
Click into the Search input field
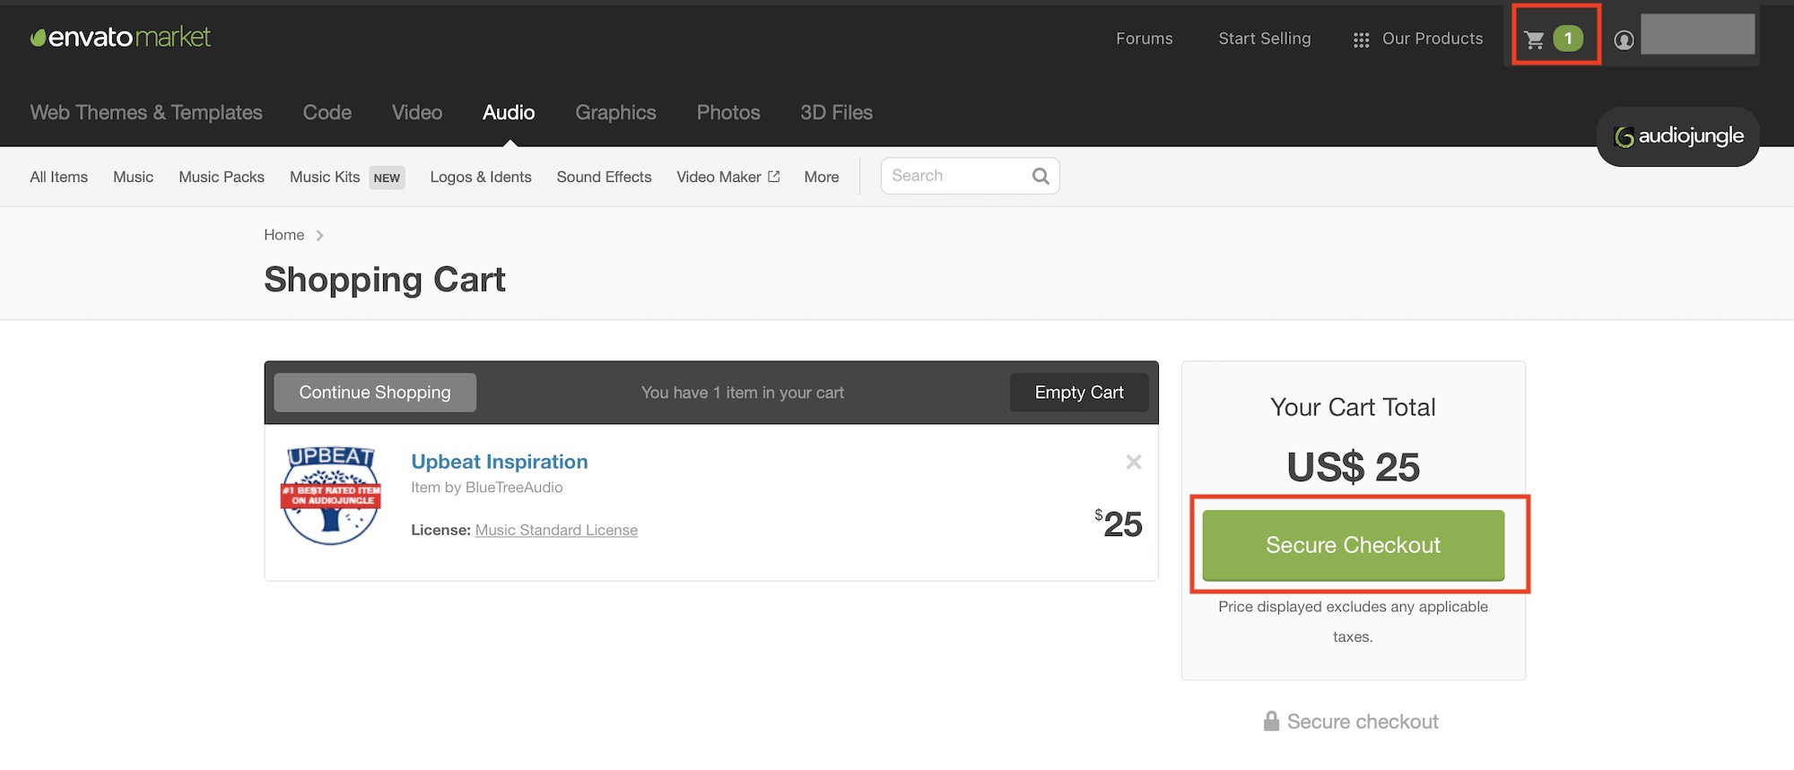(955, 177)
